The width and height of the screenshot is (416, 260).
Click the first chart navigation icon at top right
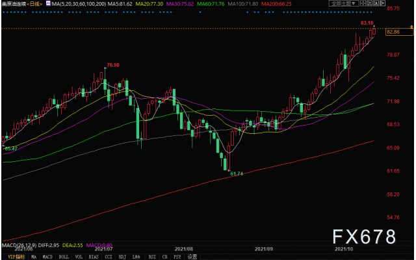click(363, 3)
